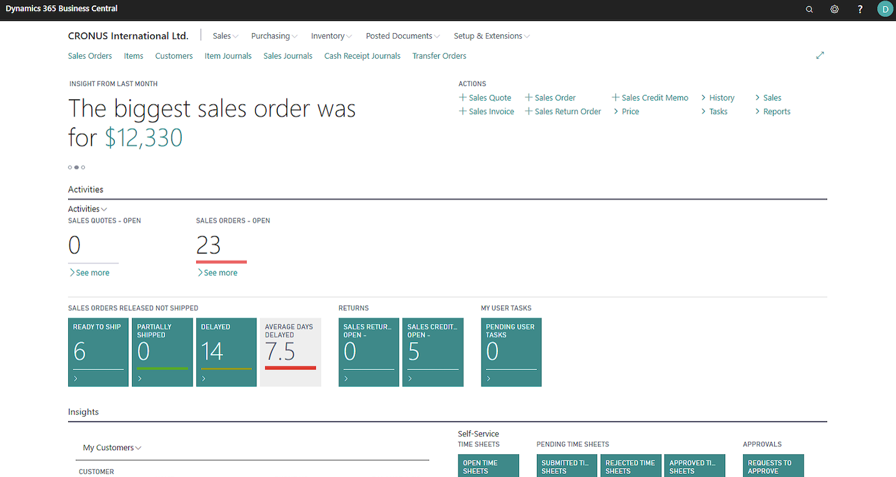Viewport: 896px width, 477px height.
Task: Click the chevron beside History action
Action: (703, 97)
